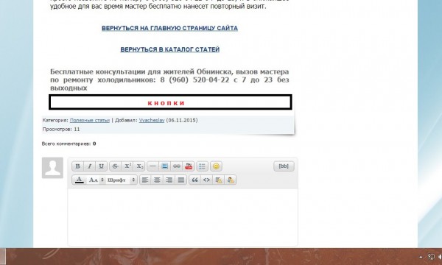The image size is (442, 265).
Task: Open text color picker
Action: tap(80, 180)
